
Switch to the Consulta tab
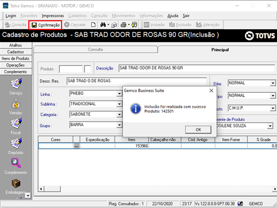point(96,49)
